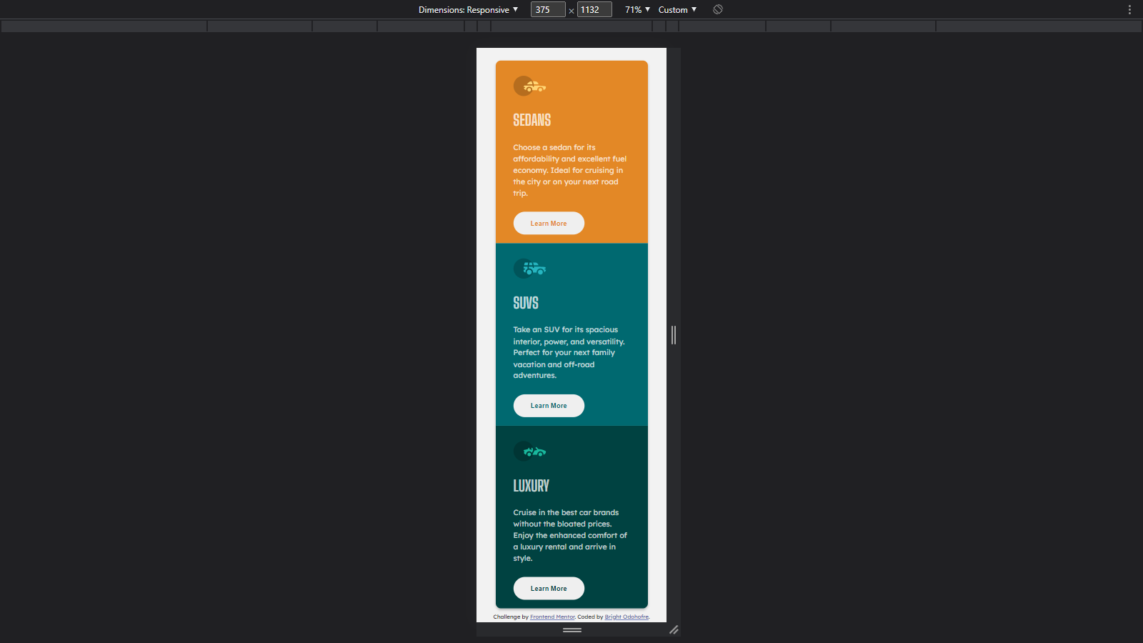Click the luxury car icon

[x=530, y=452]
